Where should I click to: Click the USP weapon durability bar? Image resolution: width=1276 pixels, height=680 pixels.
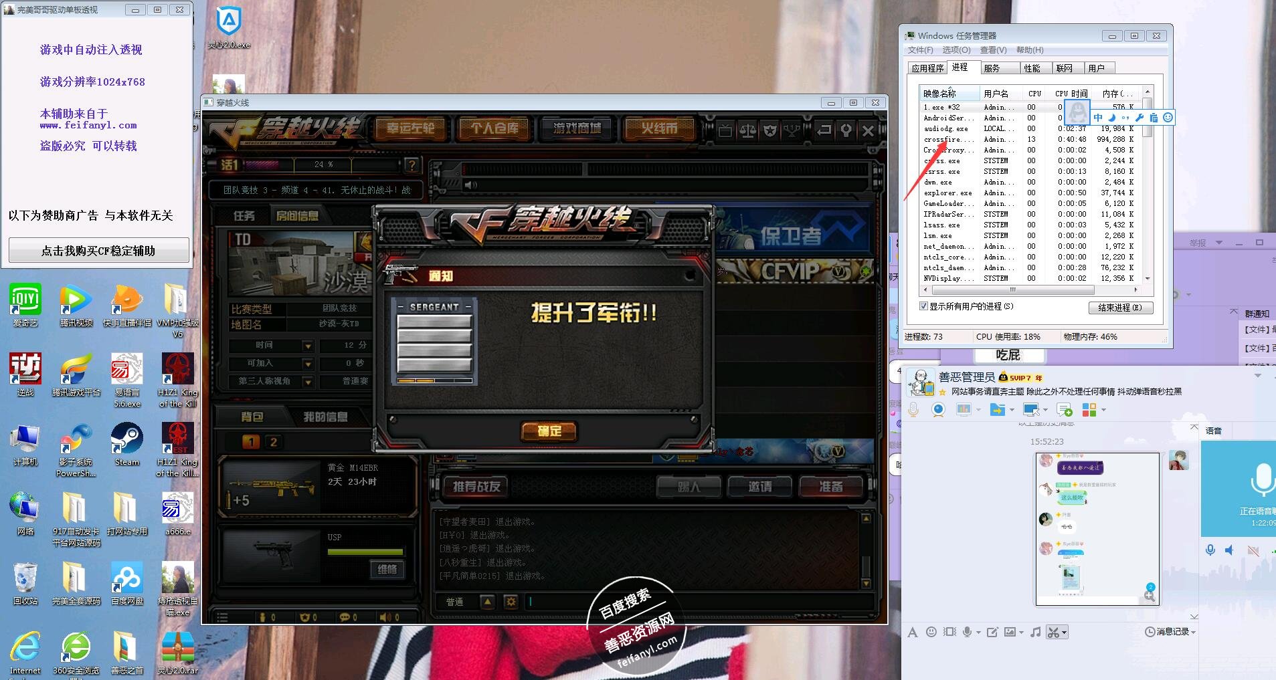[x=365, y=552]
